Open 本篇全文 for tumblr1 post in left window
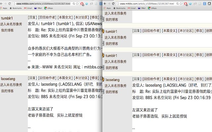212x132 pixels. point(65,17)
